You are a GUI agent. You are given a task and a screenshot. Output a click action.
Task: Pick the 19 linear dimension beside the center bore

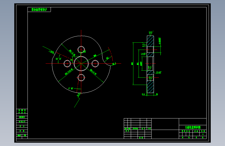click(x=71, y=60)
